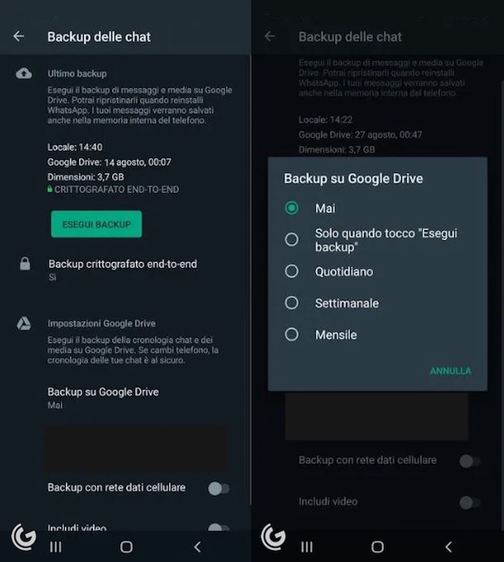Select Solo quando tocco "Esegui backup" option
504x562 pixels.
coord(291,240)
